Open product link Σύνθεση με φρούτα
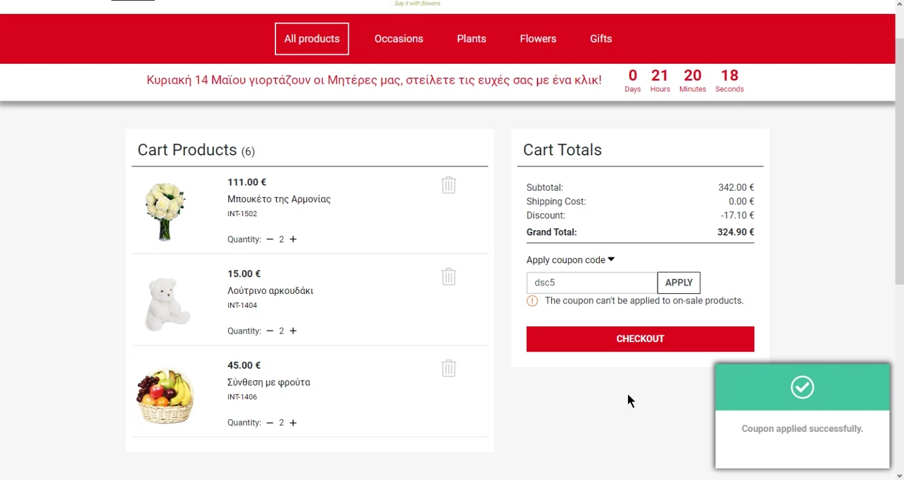The width and height of the screenshot is (904, 480). pos(269,382)
